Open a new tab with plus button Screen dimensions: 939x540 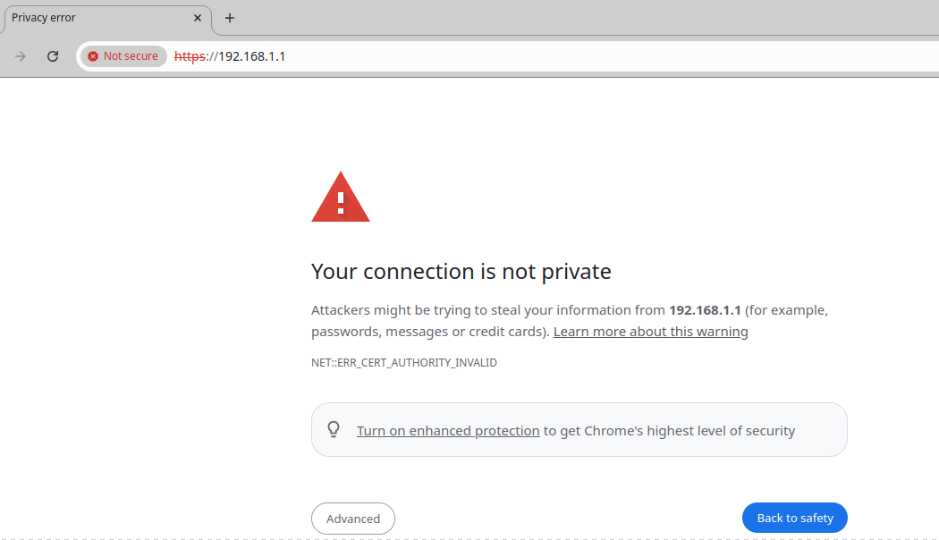(230, 18)
